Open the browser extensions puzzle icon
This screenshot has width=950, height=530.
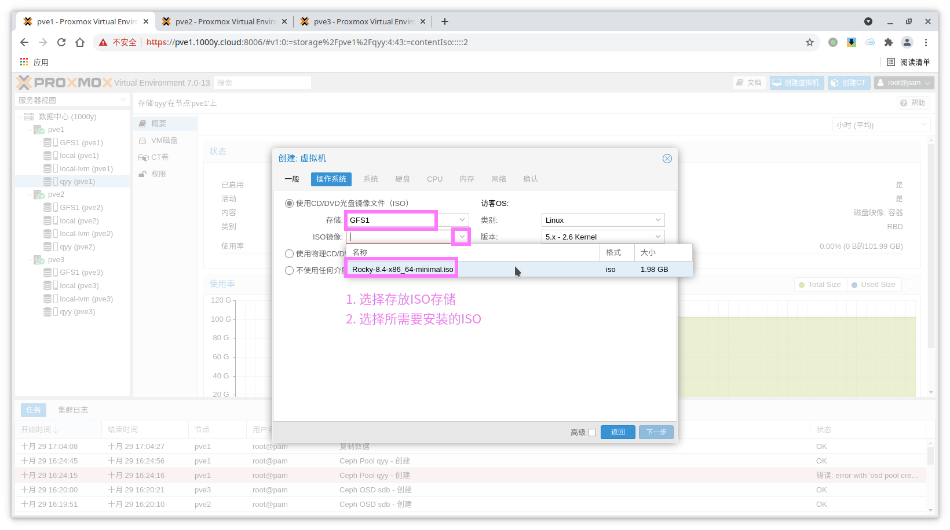coord(889,42)
